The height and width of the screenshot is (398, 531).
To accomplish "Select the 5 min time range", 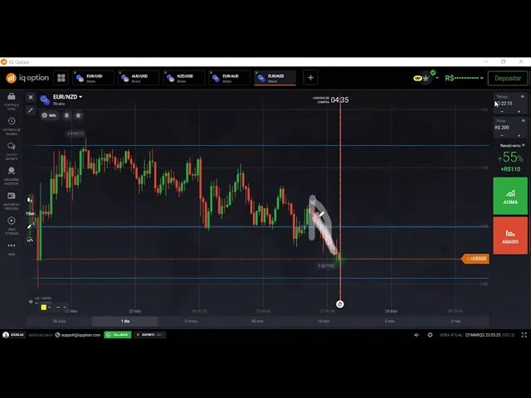I will [390, 321].
